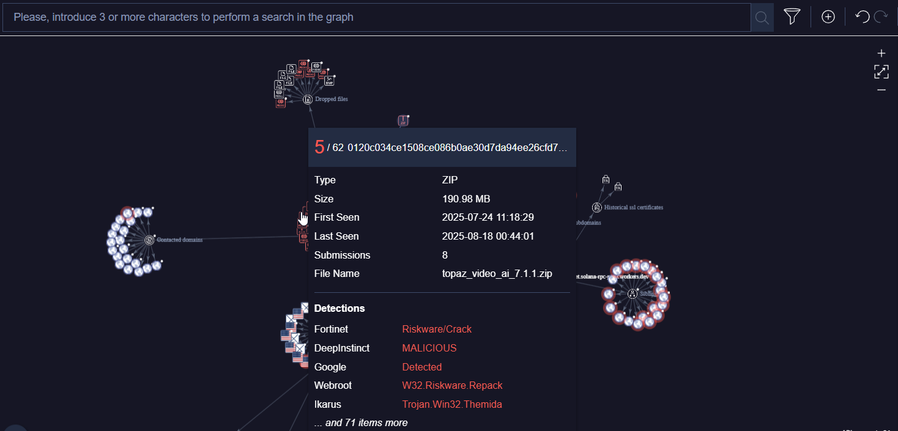Click into the graph search field
This screenshot has height=431, width=898.
pyautogui.click(x=376, y=17)
